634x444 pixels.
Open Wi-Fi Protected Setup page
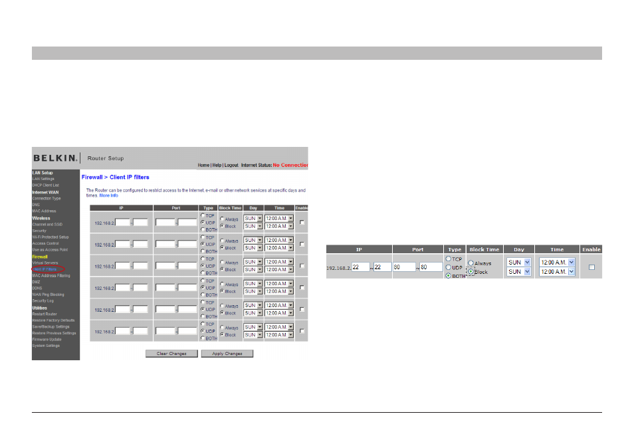[51, 237]
